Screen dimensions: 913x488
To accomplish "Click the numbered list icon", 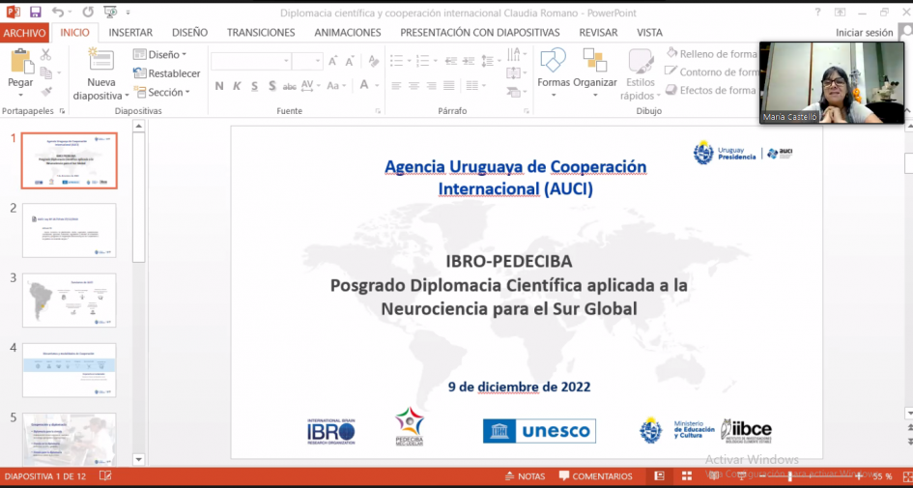I will coord(423,61).
